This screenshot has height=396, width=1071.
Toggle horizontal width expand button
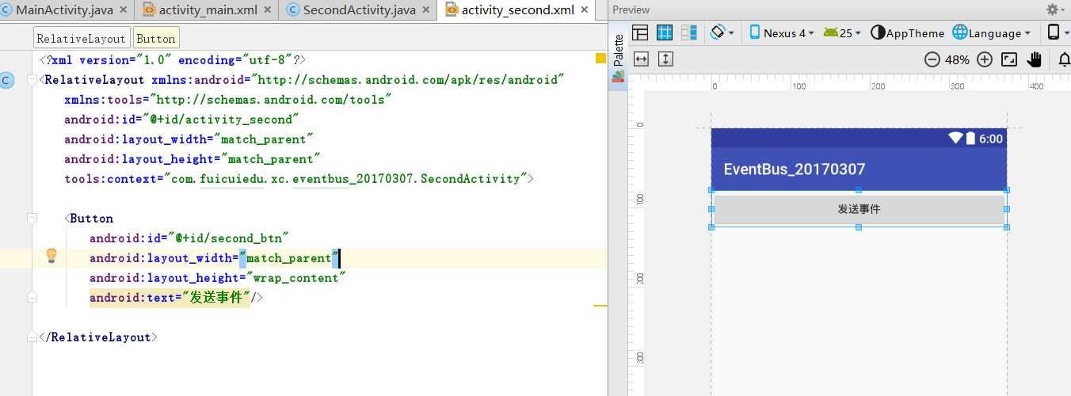[641, 59]
